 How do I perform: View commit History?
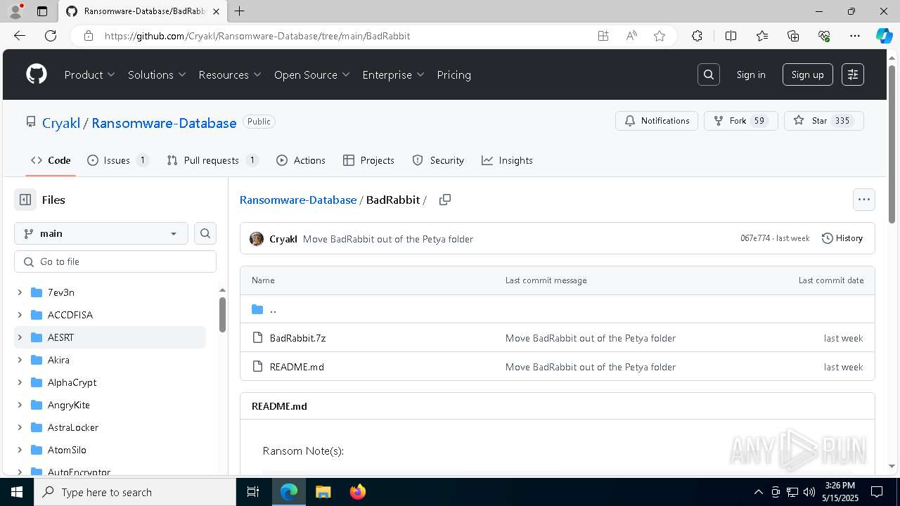click(842, 238)
